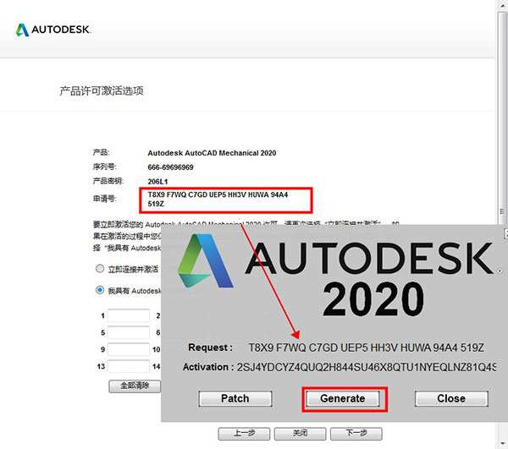508x449 pixels.
Task: Click the Request code text field
Action: pyautogui.click(x=364, y=348)
